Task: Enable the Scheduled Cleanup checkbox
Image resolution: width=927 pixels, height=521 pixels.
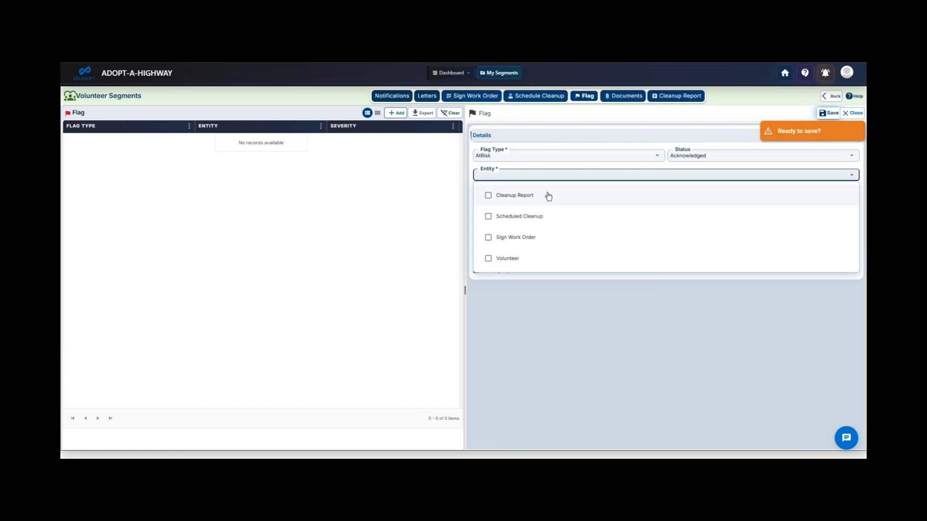Action: (488, 216)
